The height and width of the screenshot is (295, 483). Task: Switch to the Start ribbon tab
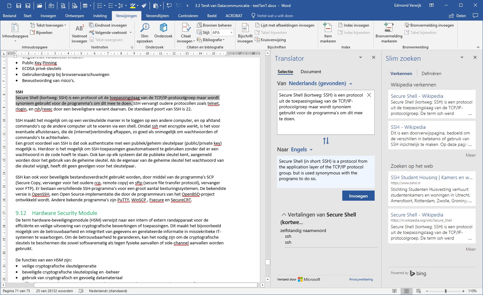[28, 16]
